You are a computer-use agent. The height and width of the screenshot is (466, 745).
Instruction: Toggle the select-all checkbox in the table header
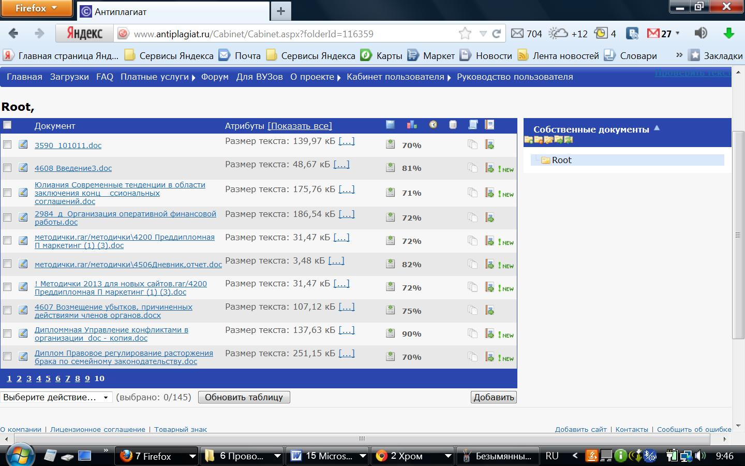pyautogui.click(x=7, y=125)
